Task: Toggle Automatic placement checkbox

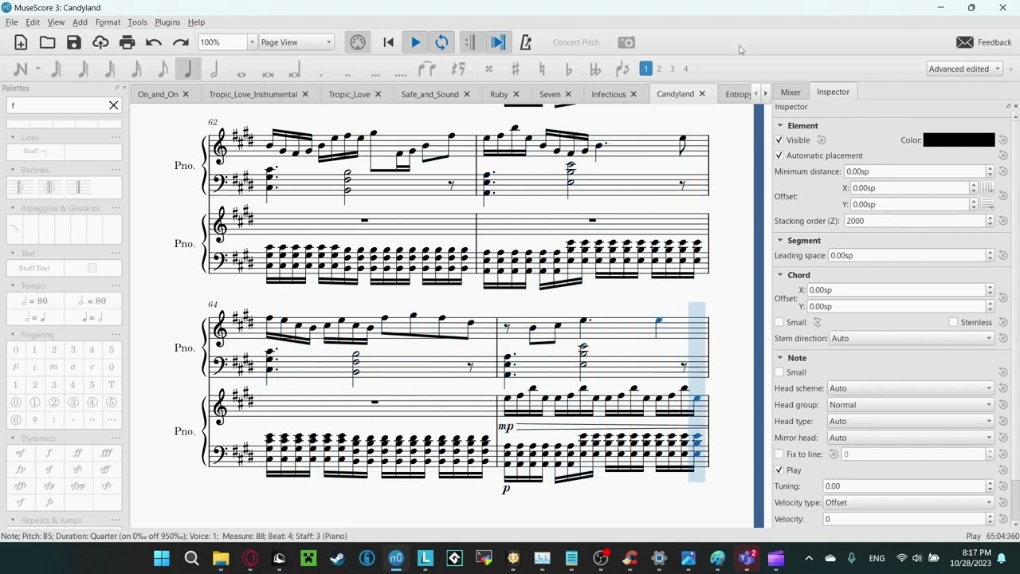Action: tap(779, 155)
